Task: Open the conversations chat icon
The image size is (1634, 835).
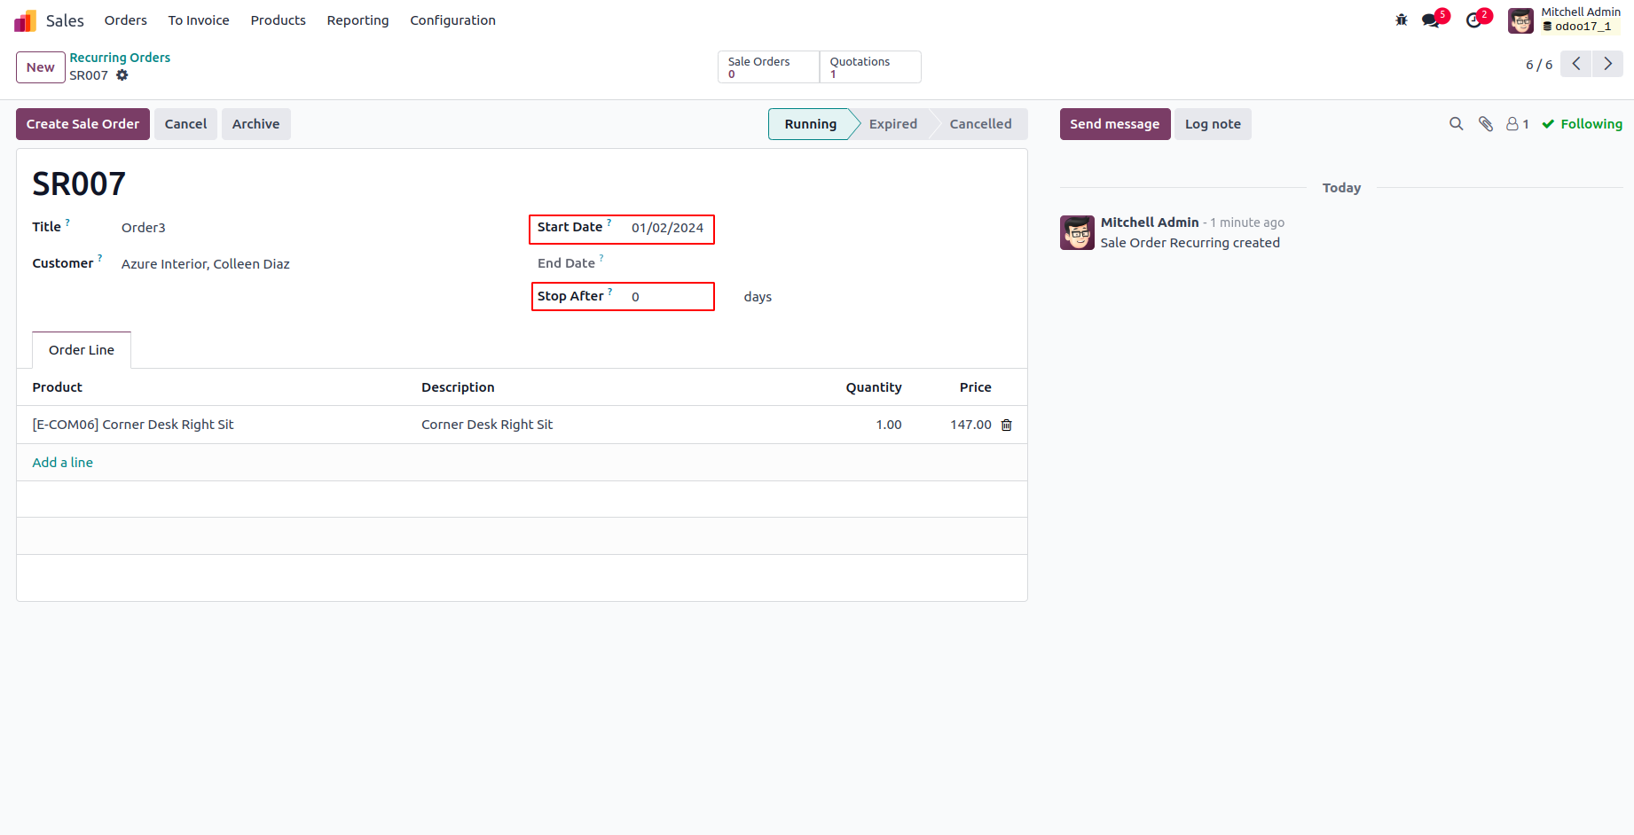Action: tap(1430, 20)
